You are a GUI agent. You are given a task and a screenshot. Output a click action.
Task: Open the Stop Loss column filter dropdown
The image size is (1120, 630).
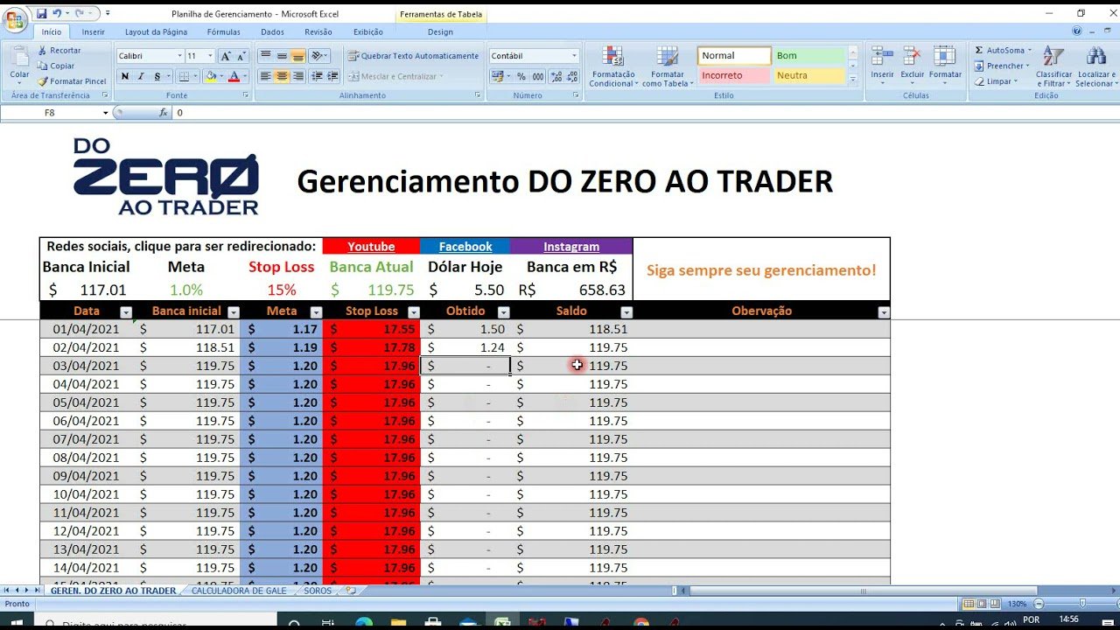click(414, 312)
